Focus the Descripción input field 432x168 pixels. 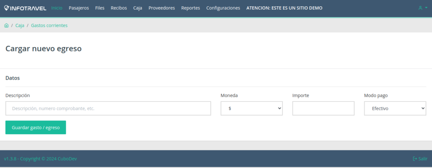click(108, 108)
